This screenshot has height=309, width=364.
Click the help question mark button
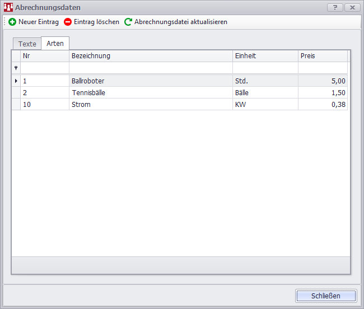coord(334,8)
